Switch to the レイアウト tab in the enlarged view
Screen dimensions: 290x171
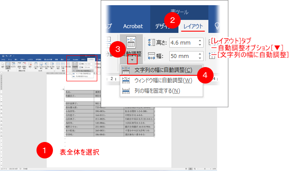193,26
